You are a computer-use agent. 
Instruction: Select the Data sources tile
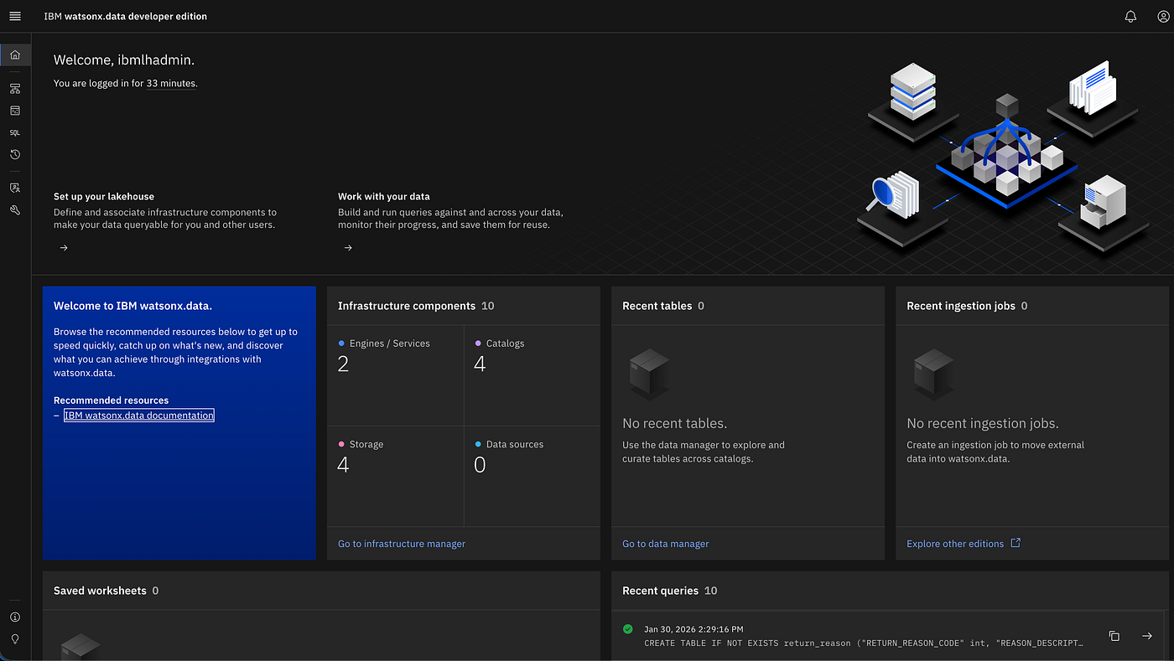tap(532, 476)
